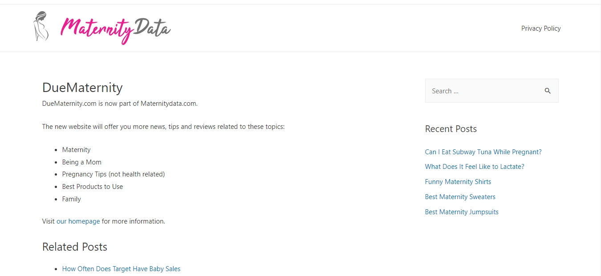This screenshot has width=601, height=276.
Task: Click the 'Best Products to Use' item
Action: pos(93,187)
